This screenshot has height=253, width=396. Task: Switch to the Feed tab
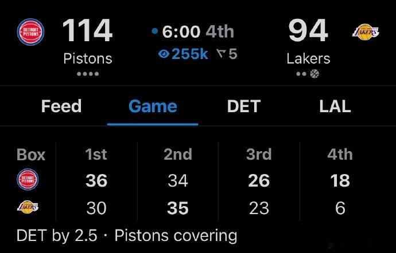point(61,106)
